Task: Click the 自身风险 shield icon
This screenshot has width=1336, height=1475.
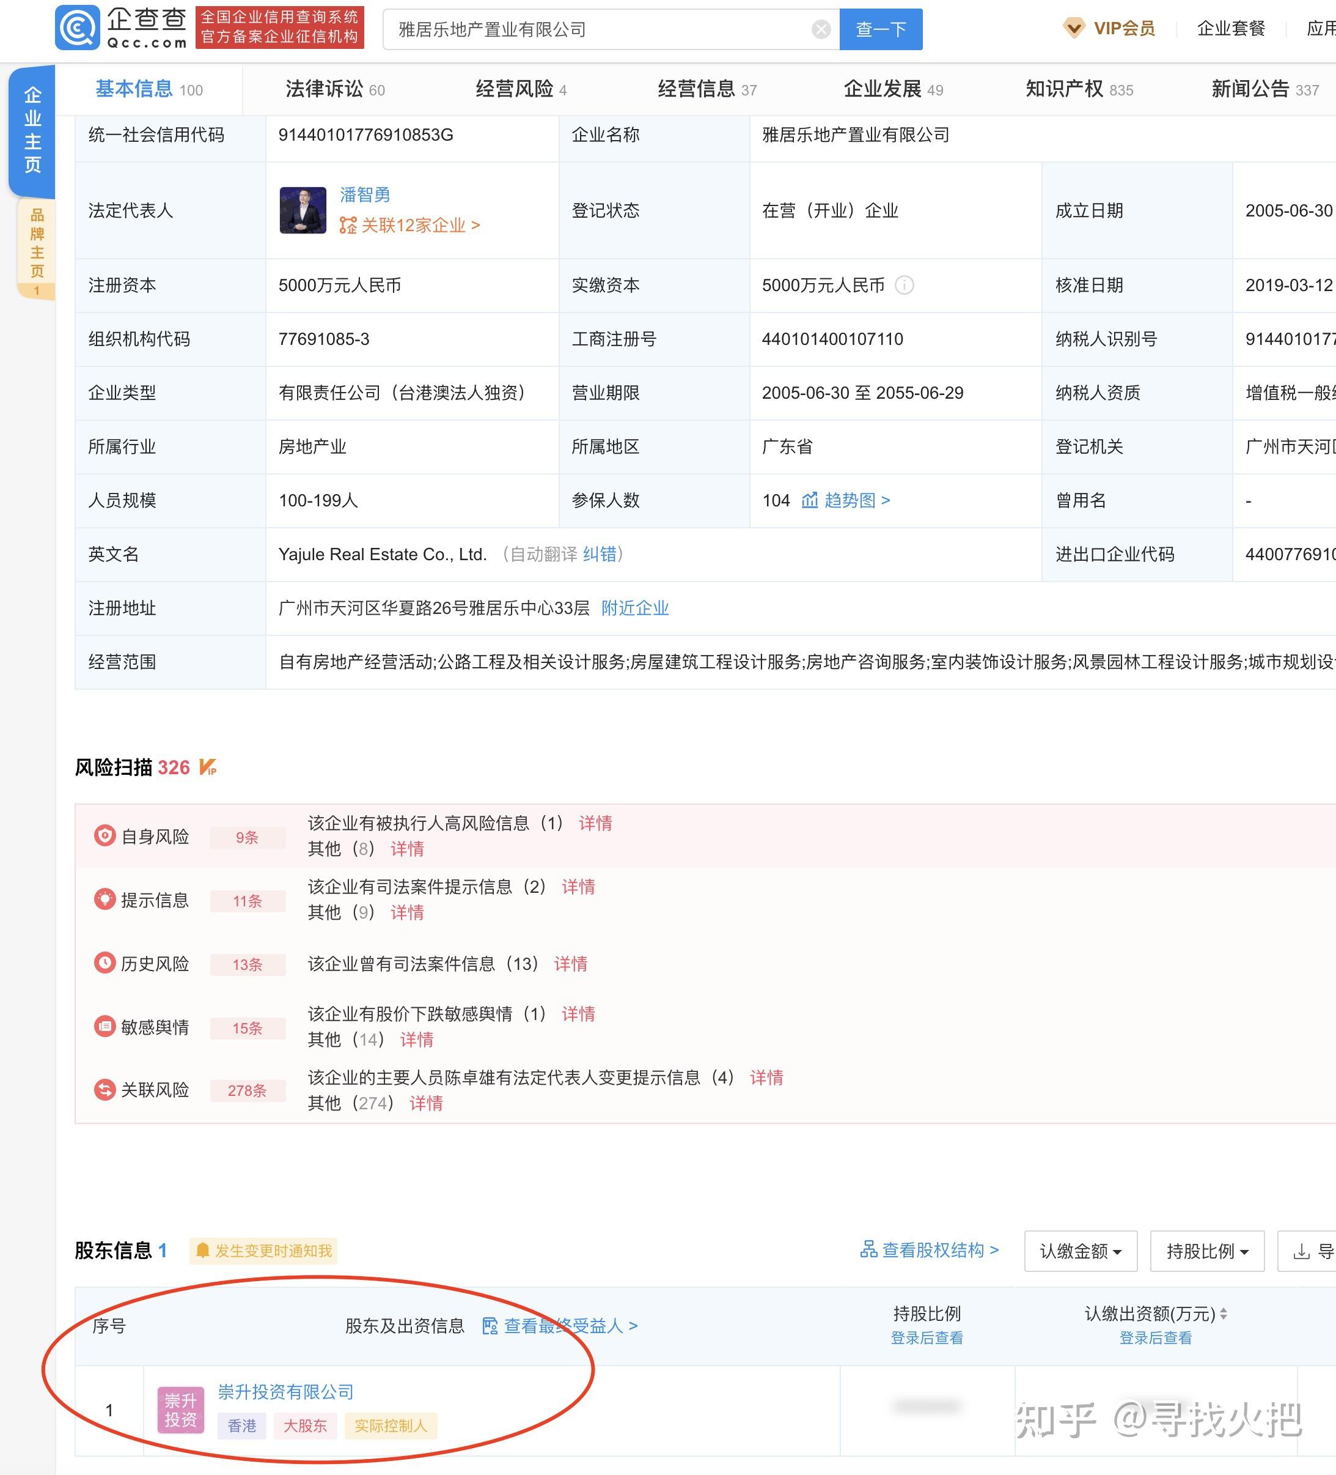Action: coord(105,835)
